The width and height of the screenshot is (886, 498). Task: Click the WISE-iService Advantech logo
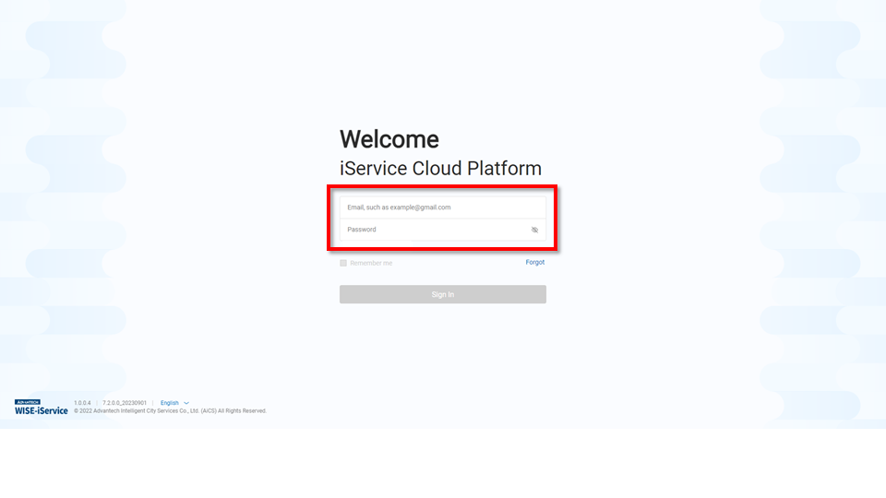42,407
